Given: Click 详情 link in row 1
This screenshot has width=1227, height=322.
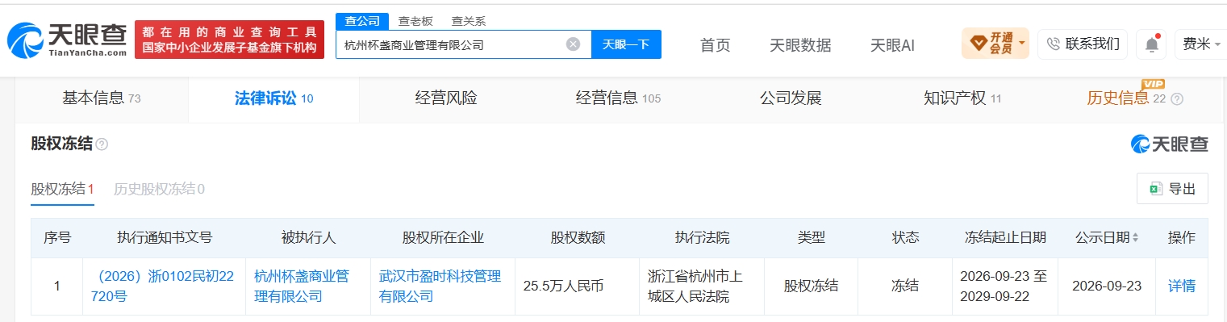Looking at the screenshot, I should (x=1182, y=286).
